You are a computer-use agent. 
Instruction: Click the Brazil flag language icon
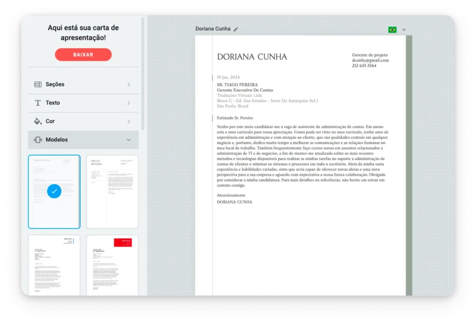[x=392, y=30]
